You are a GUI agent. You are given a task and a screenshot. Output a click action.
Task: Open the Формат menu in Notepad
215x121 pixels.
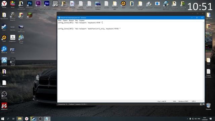[71, 21]
